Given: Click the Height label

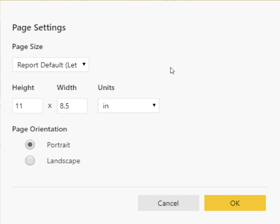Looking at the screenshot, I should 23,88.
